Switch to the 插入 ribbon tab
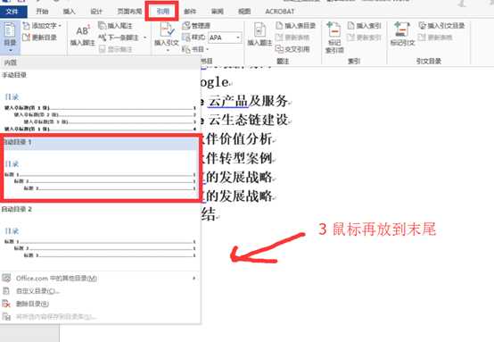 (69, 12)
